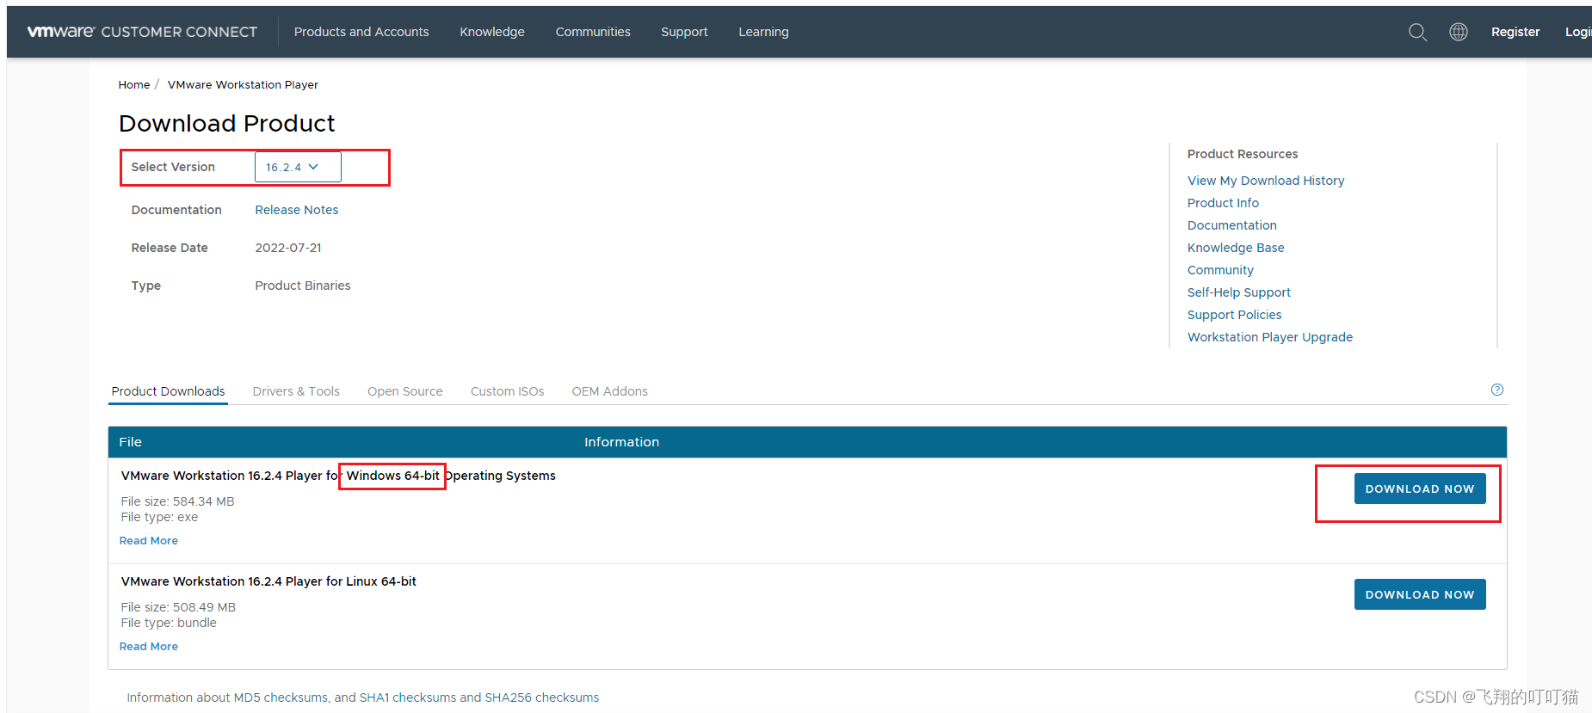Open the Communities menu
Image resolution: width=1592 pixels, height=713 pixels.
click(x=593, y=32)
